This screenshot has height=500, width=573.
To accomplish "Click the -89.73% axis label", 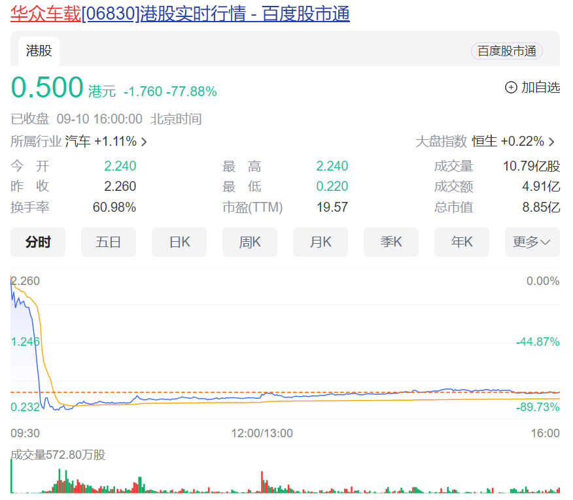I will point(538,407).
